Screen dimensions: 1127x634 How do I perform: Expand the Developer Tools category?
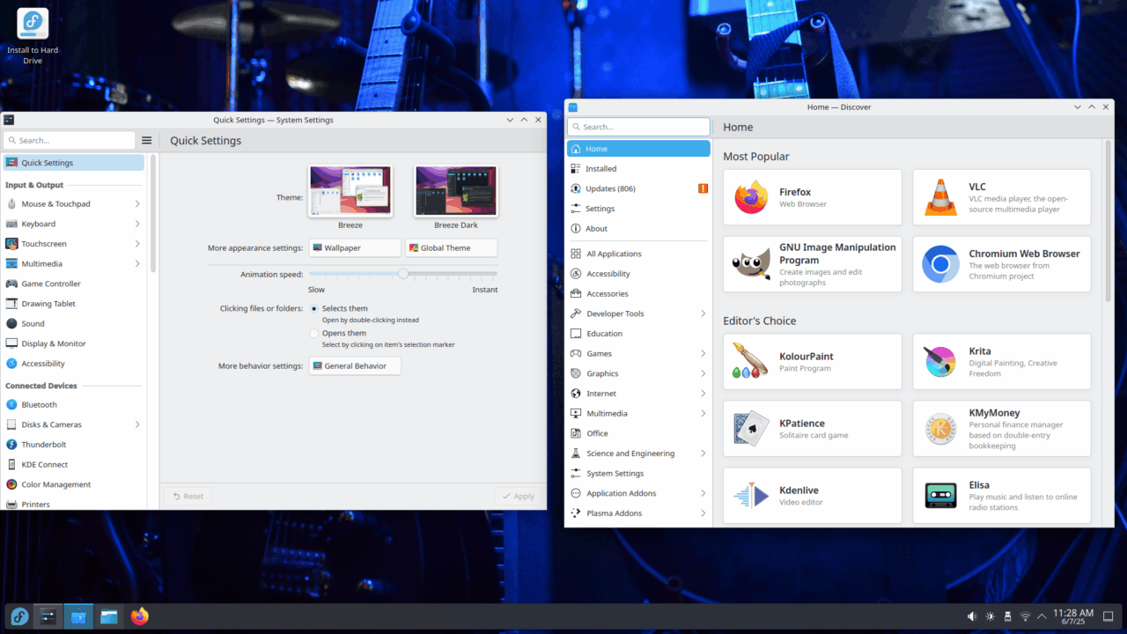pos(703,313)
